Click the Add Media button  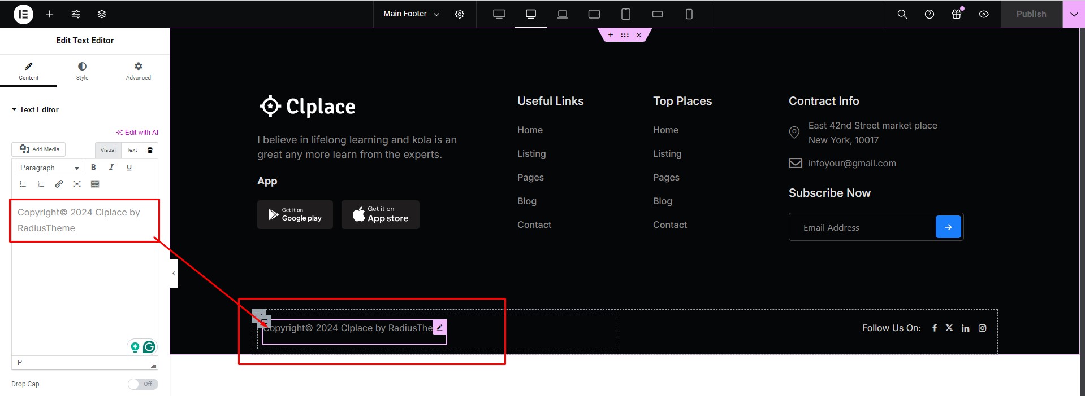(x=38, y=149)
